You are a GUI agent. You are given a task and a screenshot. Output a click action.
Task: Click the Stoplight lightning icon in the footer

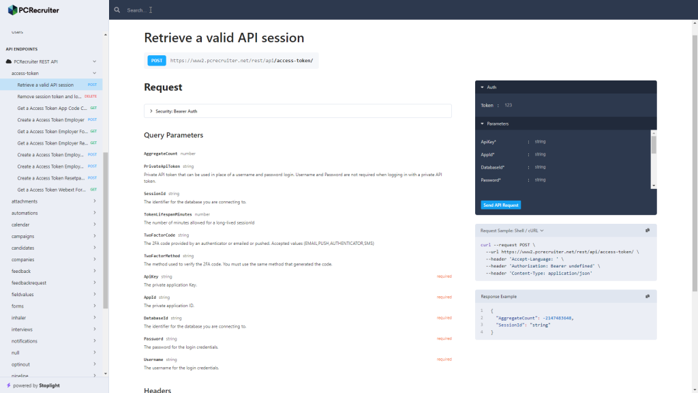click(10, 385)
